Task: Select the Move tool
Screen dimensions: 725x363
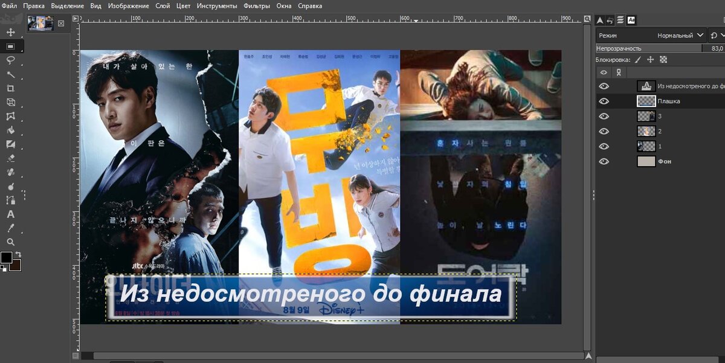Action: (x=10, y=32)
